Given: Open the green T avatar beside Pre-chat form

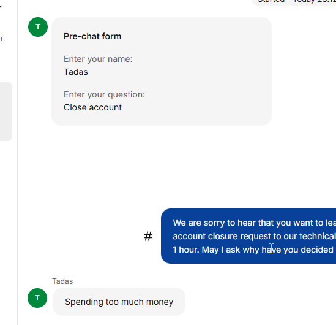Looking at the screenshot, I should click(38, 27).
